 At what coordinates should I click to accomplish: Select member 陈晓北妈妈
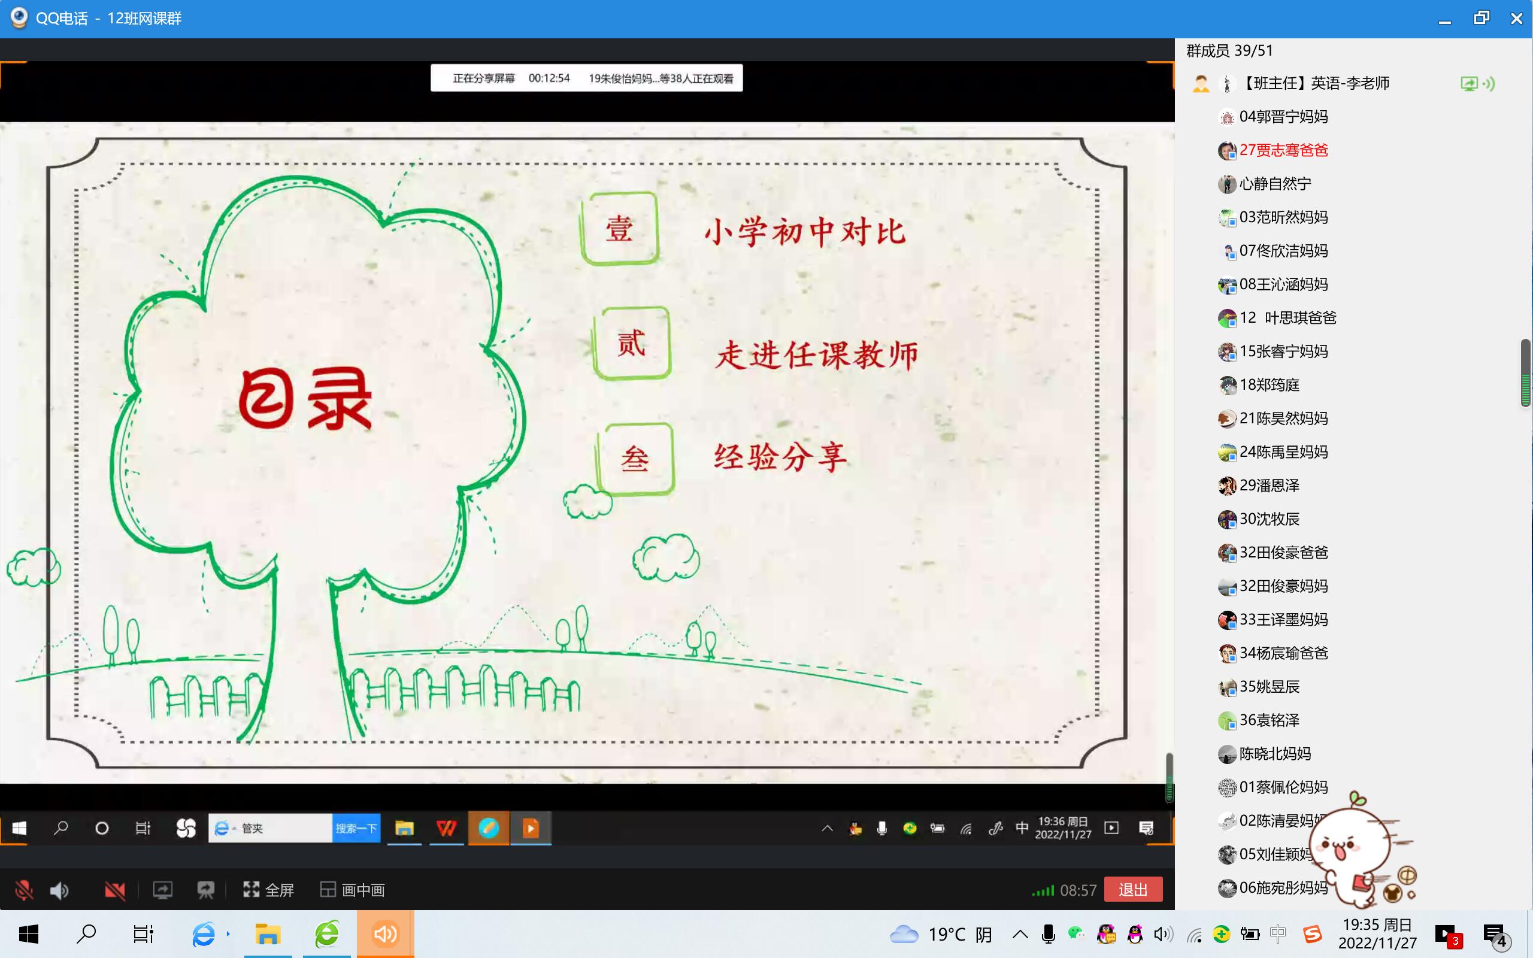[1275, 754]
